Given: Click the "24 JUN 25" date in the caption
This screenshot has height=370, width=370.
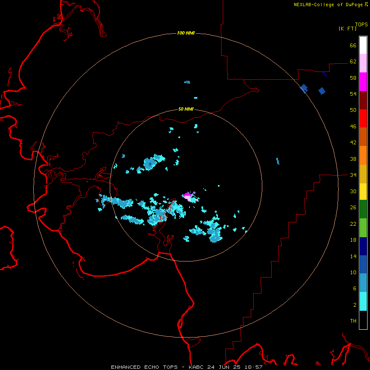Looking at the screenshot, I should tap(224, 367).
